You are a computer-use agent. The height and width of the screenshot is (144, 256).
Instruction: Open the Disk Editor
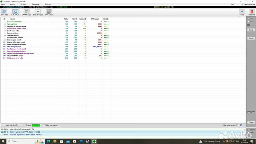(49, 12)
